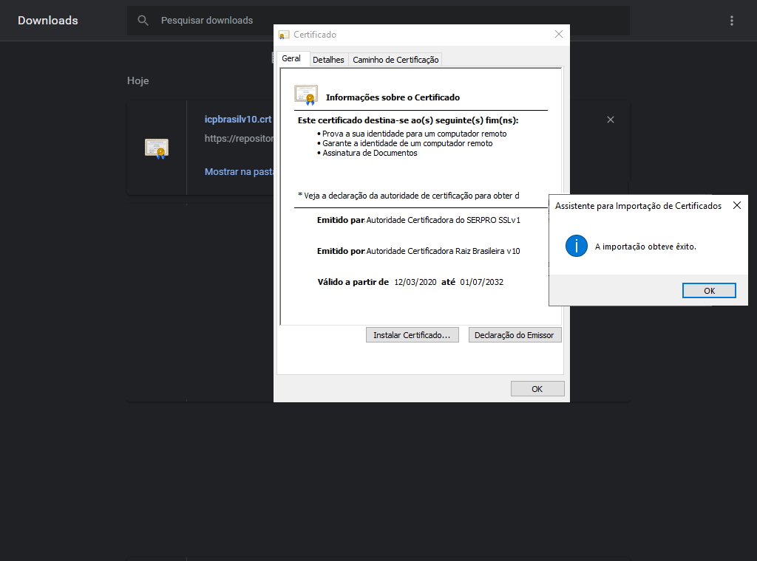Confirm the import success message with OK
757x561 pixels.
click(x=709, y=291)
